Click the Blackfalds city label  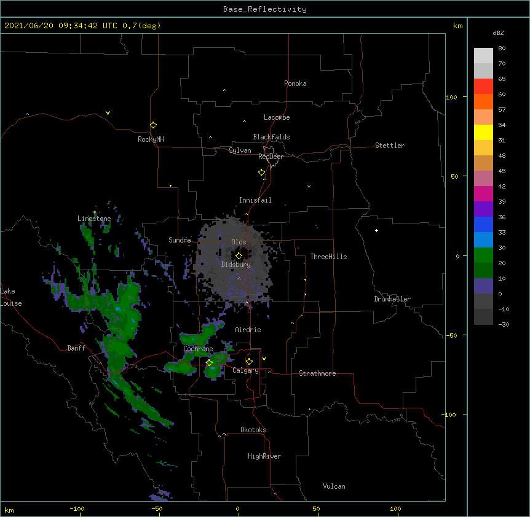point(271,137)
